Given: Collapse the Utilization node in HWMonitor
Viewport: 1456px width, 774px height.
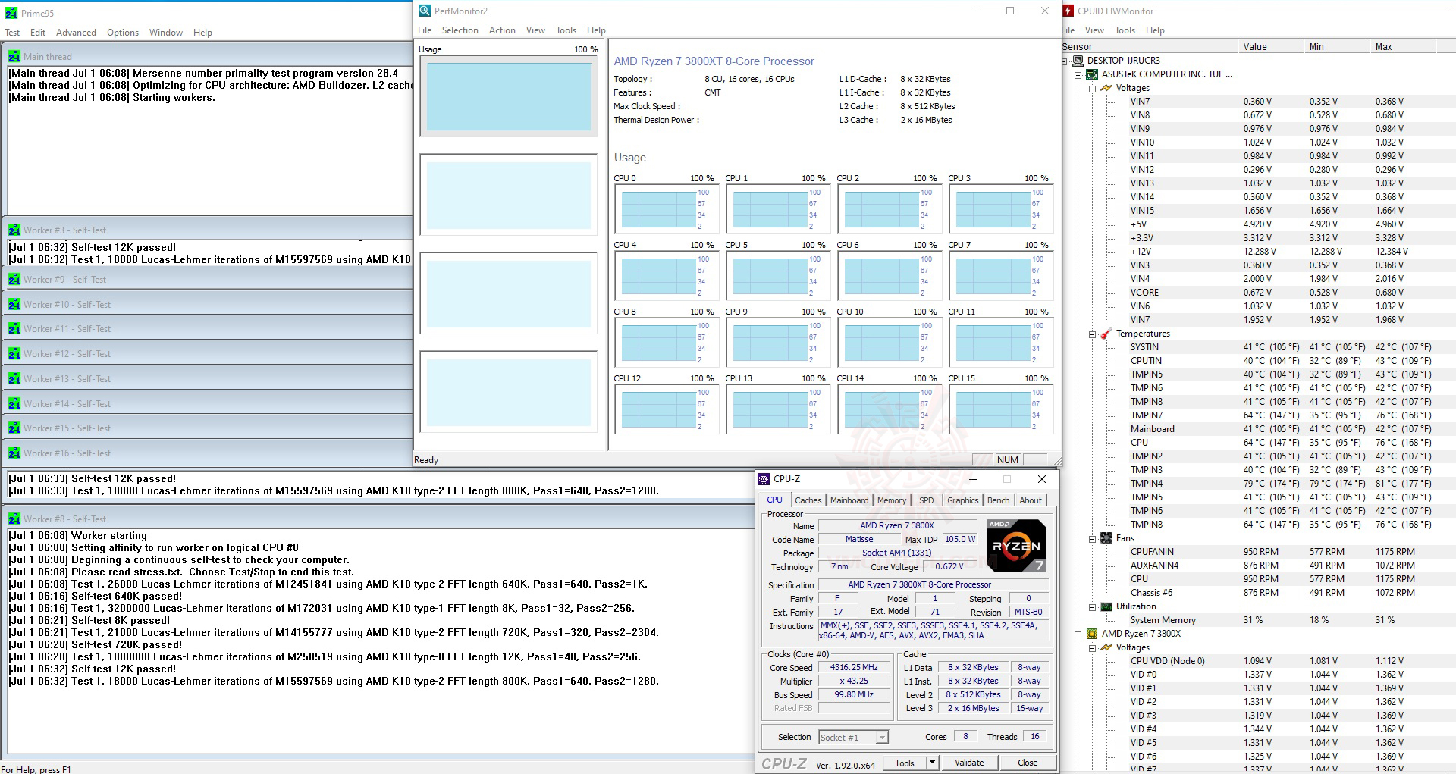Looking at the screenshot, I should [1093, 606].
